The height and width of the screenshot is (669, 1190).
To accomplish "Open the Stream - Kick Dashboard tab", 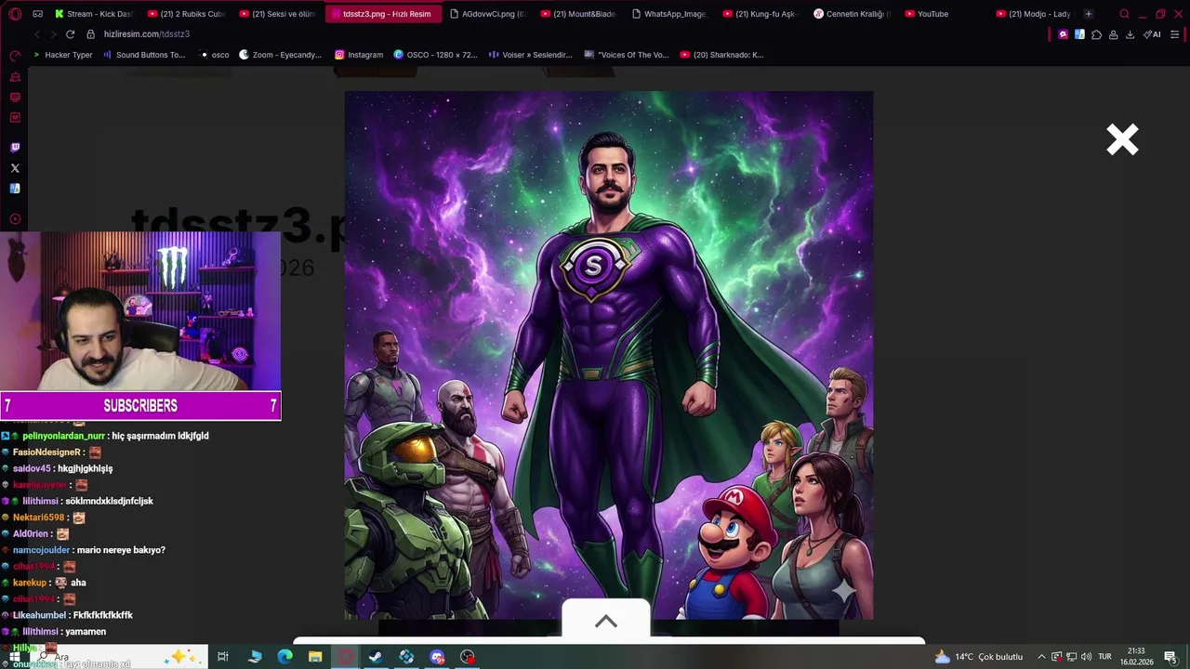I will 93,14.
